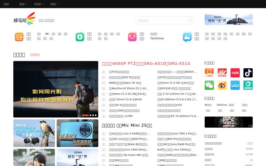Screen dimensions: 266x166
Task: Open the EOS R6 Mark III bird thumbnail
Action: coord(34,133)
